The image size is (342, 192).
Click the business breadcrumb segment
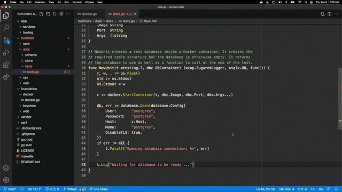pyautogui.click(x=84, y=21)
